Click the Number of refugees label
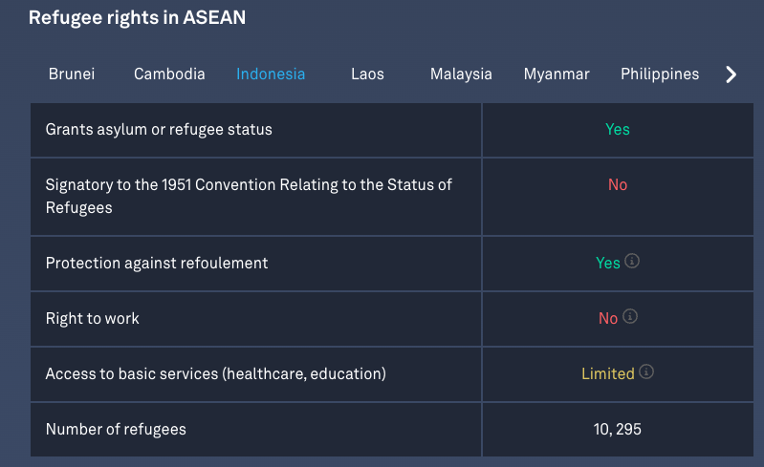 coord(116,430)
